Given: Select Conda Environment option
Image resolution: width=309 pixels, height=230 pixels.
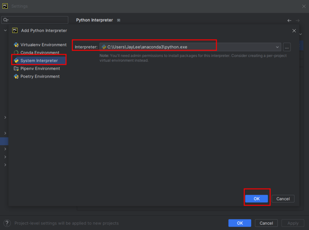Looking at the screenshot, I should pyautogui.click(x=36, y=53).
